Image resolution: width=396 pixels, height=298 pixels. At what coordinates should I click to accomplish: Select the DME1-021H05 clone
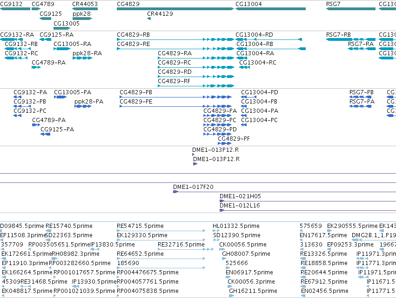coord(240,196)
